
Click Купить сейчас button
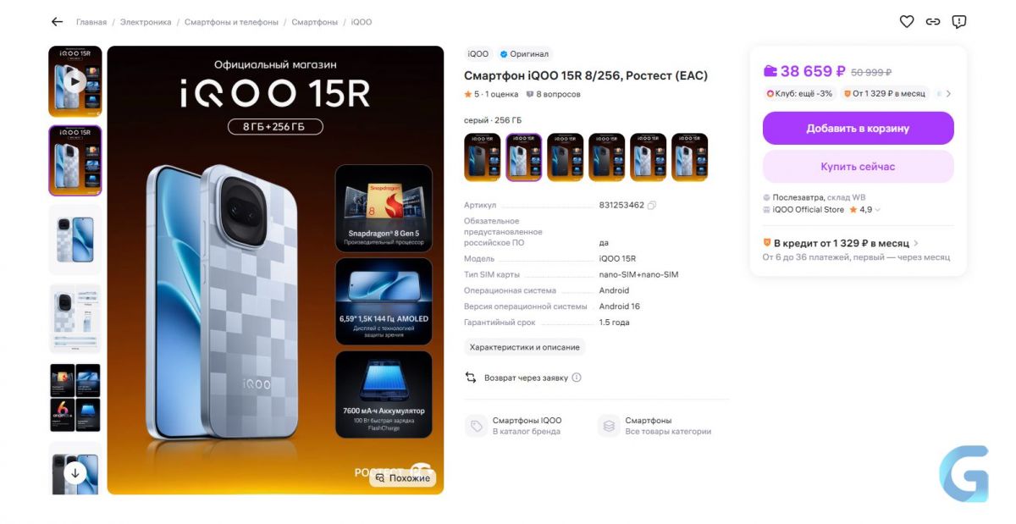[859, 167]
